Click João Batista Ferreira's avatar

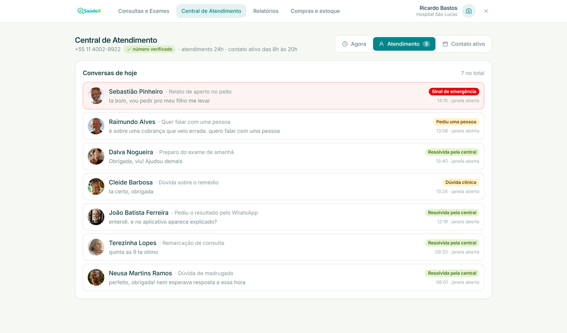[x=96, y=217]
